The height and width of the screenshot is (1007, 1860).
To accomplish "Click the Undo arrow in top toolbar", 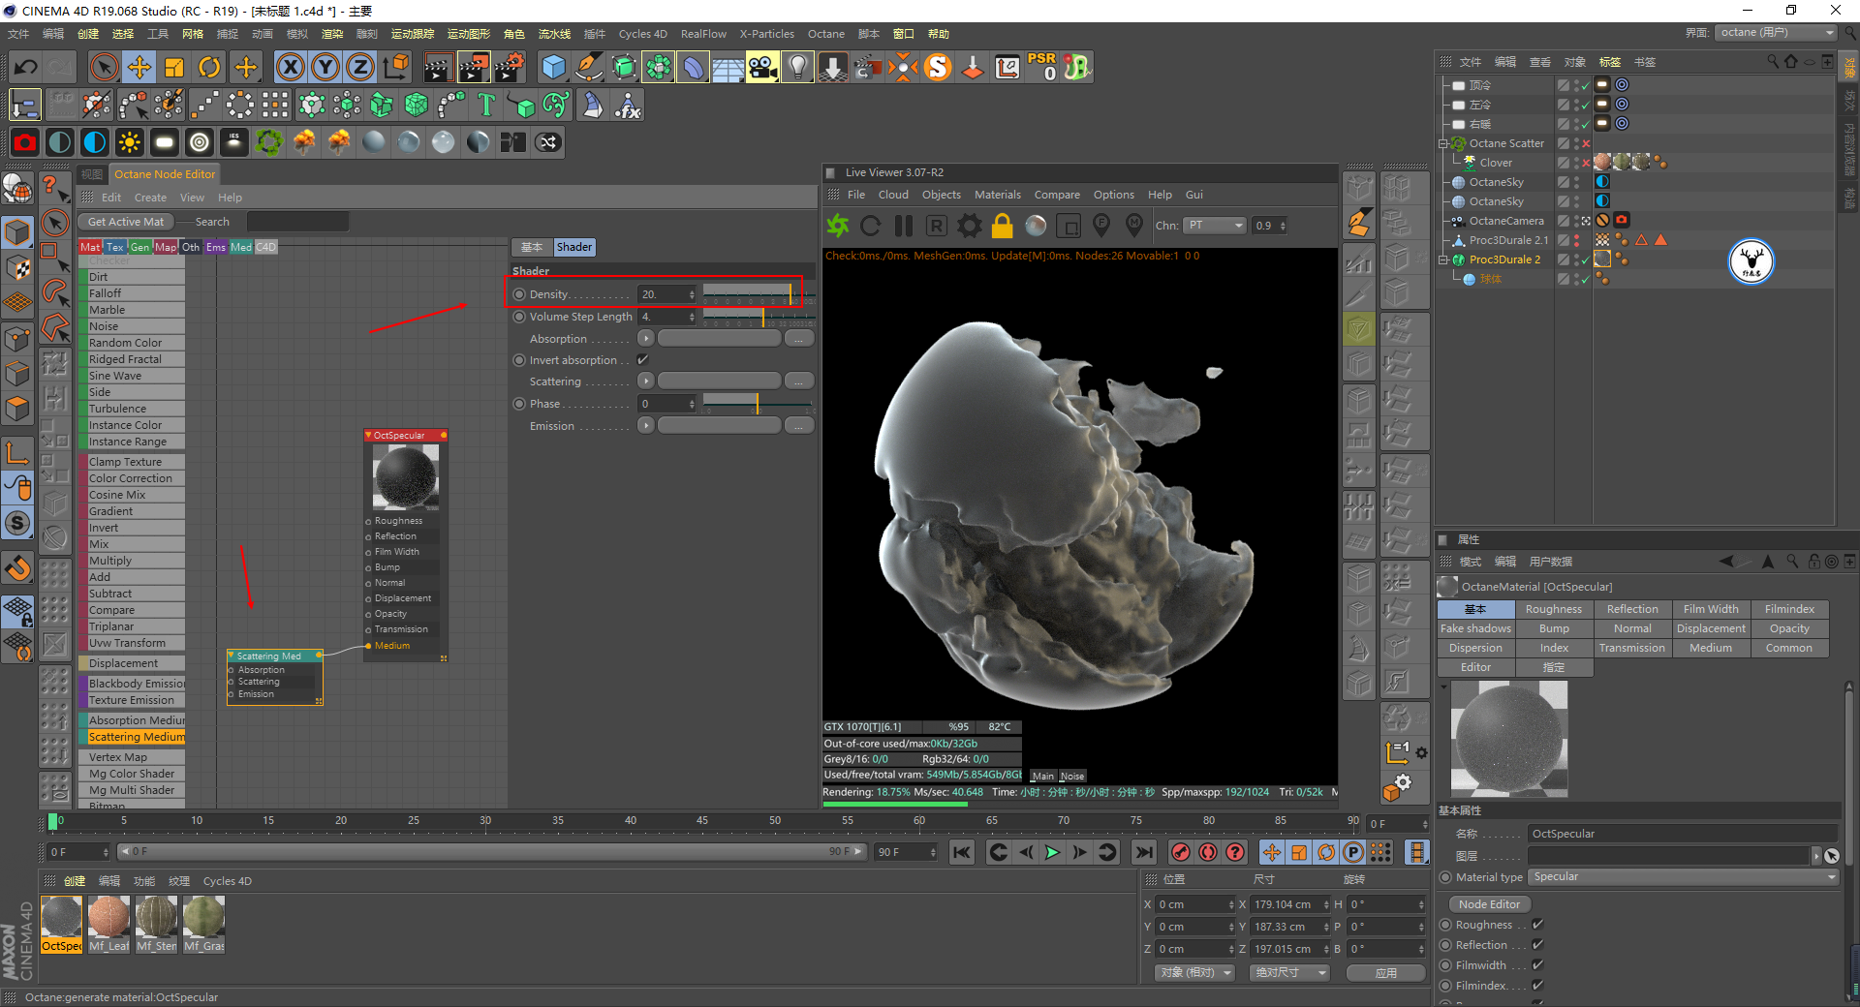I will (26, 67).
